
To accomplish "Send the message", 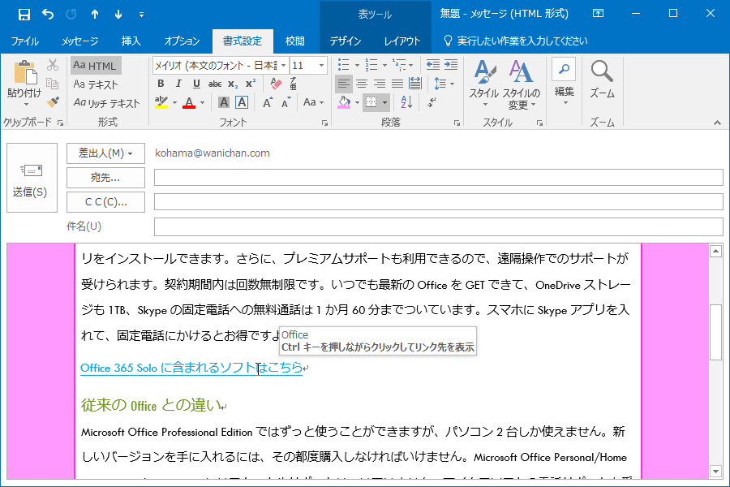I will coord(32,178).
